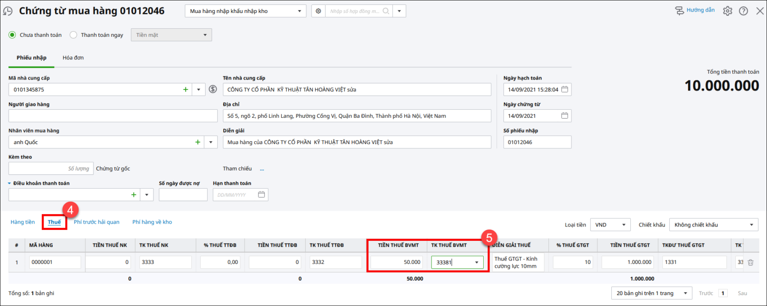This screenshot has width=767, height=306.
Task: Click supplier debt dollar icon
Action: pos(213,90)
